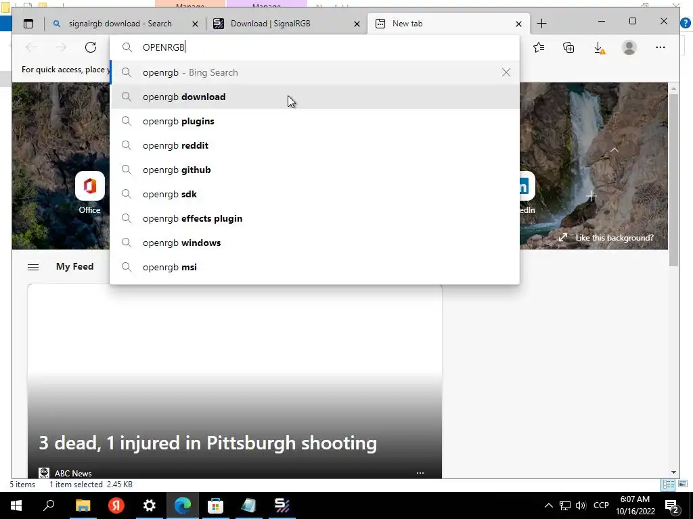
Task: Open the Downloads icon with warning
Action: (599, 48)
